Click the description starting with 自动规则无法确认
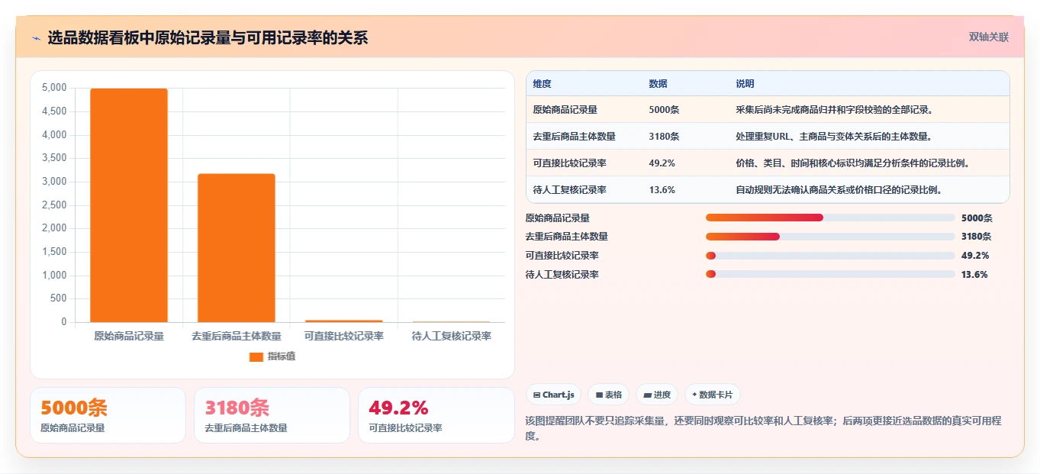 tap(839, 189)
